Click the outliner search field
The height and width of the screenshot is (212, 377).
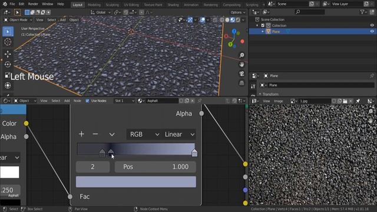pos(310,12)
